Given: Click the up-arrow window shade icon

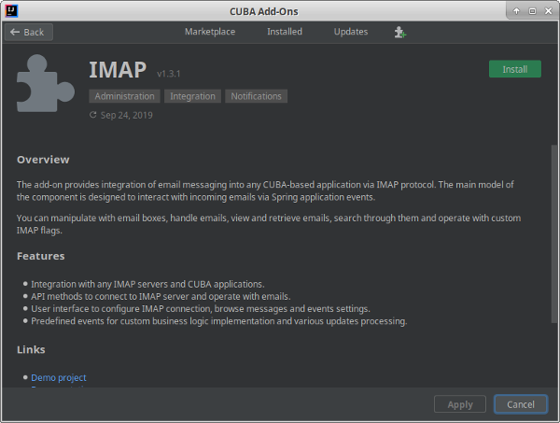Looking at the screenshot, I should click(x=516, y=11).
